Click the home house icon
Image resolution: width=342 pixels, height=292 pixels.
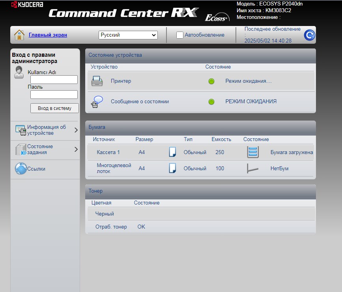coord(19,35)
